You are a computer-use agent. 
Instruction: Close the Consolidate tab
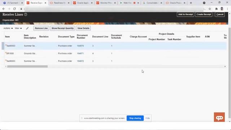(x=161, y=3)
